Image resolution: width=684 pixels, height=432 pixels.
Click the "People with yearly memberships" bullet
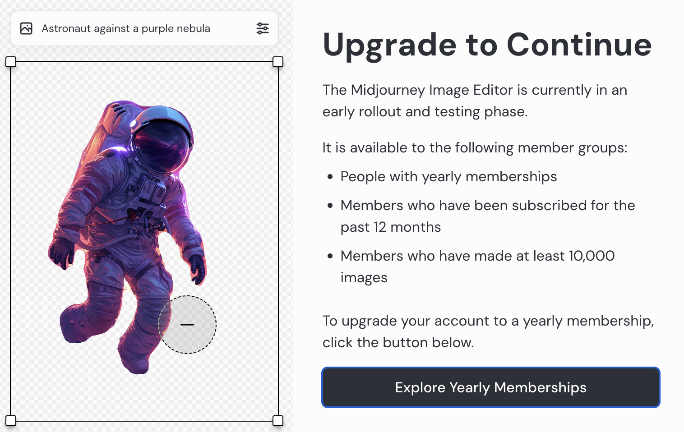tap(448, 176)
